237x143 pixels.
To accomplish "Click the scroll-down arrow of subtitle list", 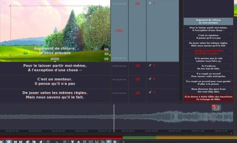I will 181,101.
